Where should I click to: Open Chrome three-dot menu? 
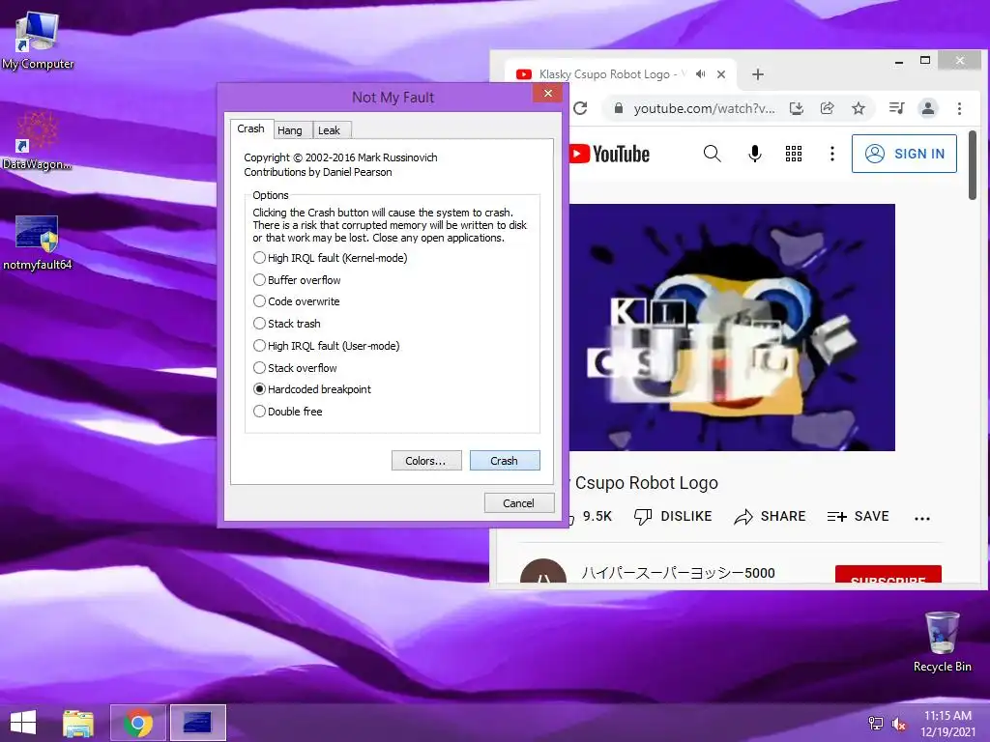pyautogui.click(x=959, y=108)
